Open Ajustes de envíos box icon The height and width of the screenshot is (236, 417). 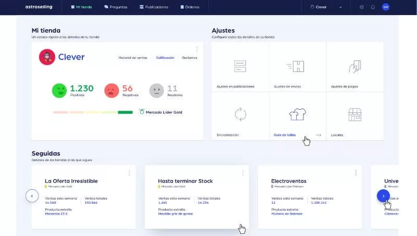pos(297,67)
